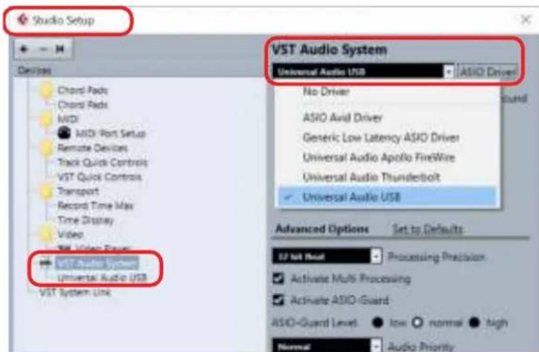Click the Transport folder icon
539x352 pixels.
[x=46, y=191]
